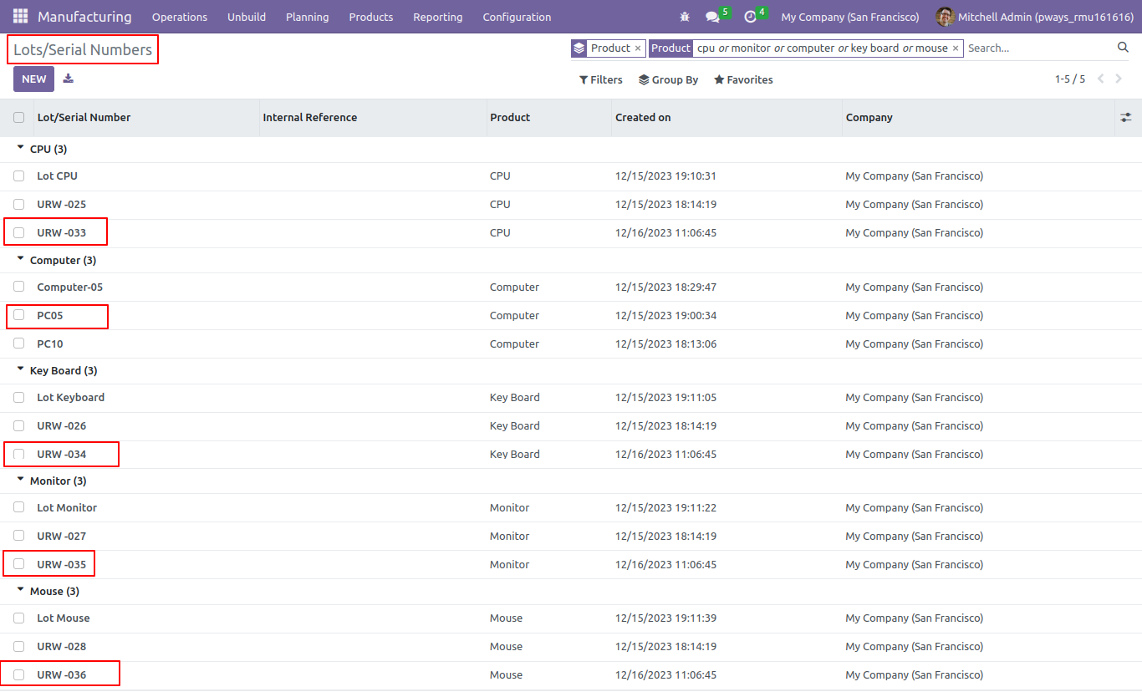Click the debug bug icon
The image size is (1142, 692).
[x=686, y=17]
